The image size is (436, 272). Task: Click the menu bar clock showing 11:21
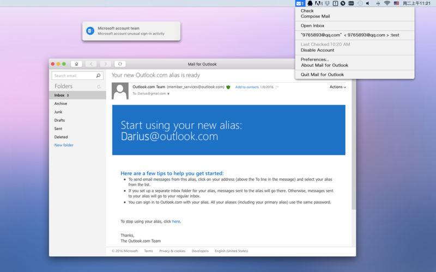click(417, 3)
